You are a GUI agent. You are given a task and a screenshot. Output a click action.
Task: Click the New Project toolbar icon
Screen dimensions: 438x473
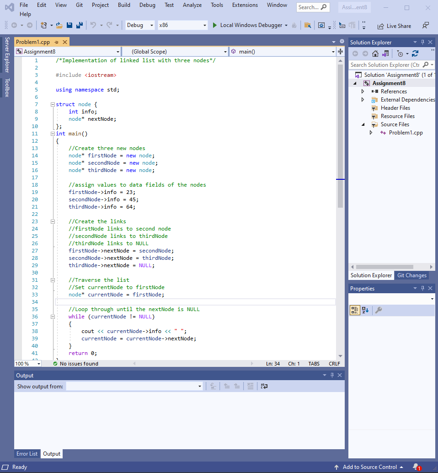click(44, 25)
